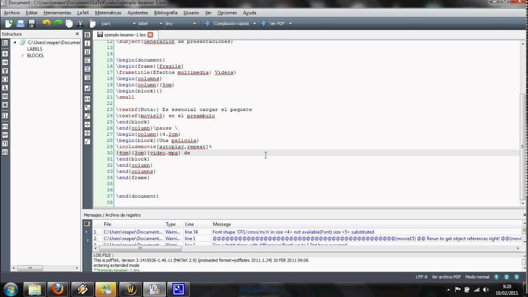Select the line 34 font shape warning row
528x297 pixels.
coord(307,232)
